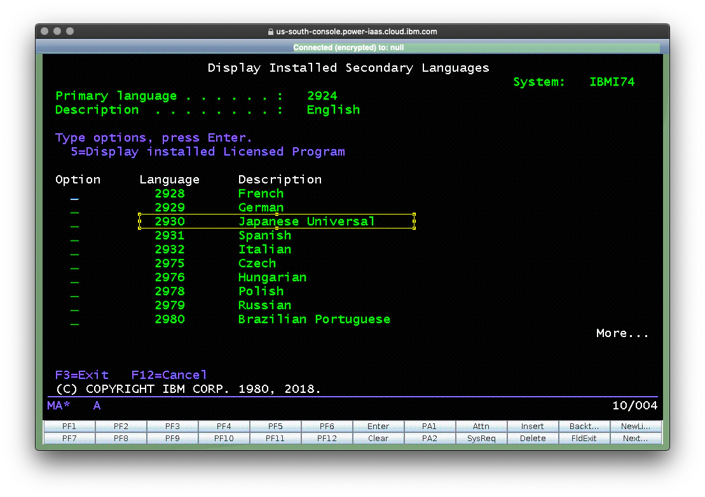Click the Clear key button

pyautogui.click(x=378, y=438)
